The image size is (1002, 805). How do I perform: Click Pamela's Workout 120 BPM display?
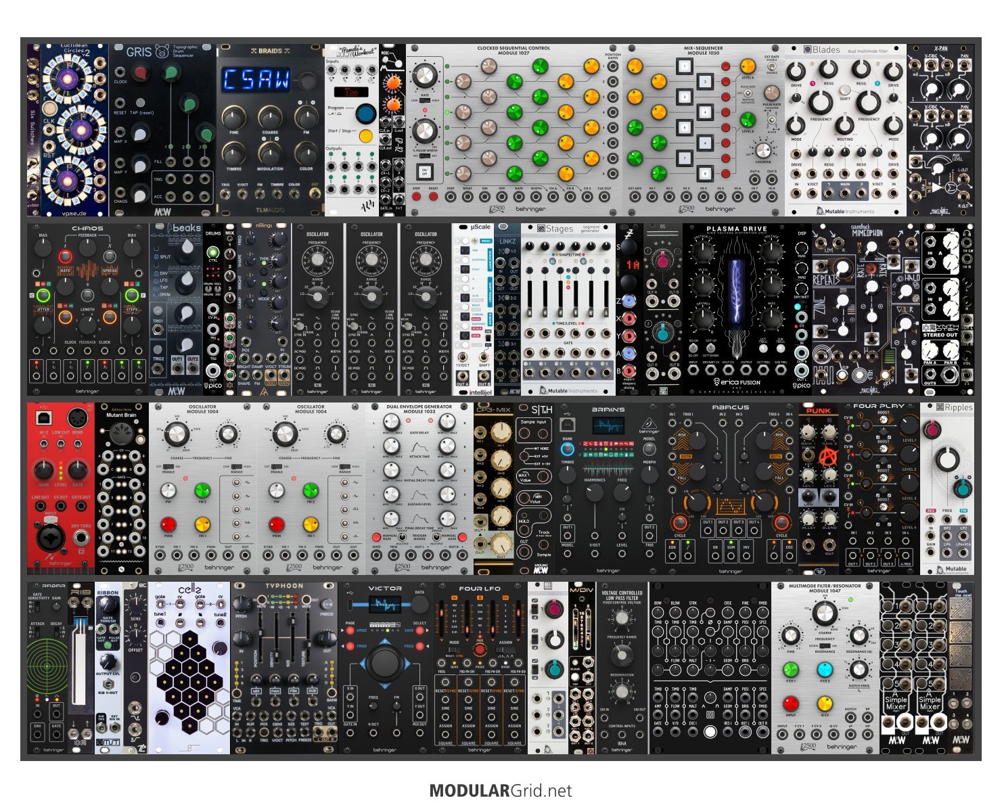(x=350, y=91)
